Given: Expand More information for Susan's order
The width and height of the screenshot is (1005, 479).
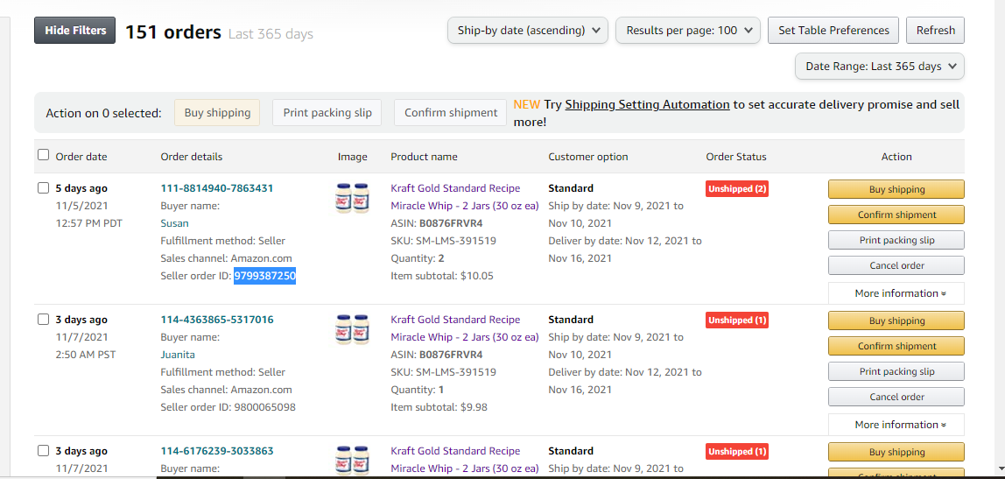Looking at the screenshot, I should click(x=896, y=293).
